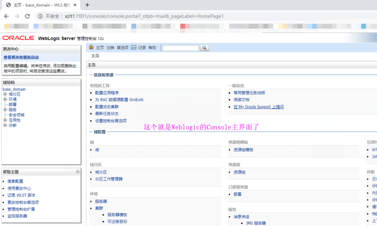Click inside the console search input field
The width and height of the screenshot is (377, 226).
click(181, 48)
